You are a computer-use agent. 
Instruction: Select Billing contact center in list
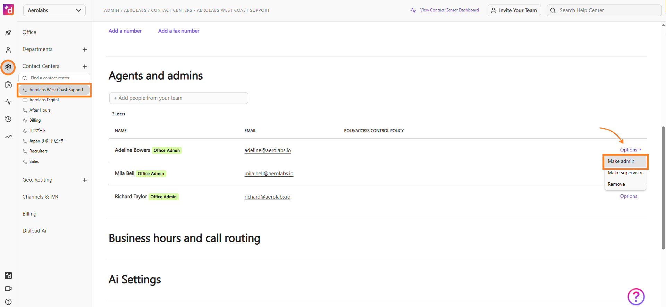35,120
